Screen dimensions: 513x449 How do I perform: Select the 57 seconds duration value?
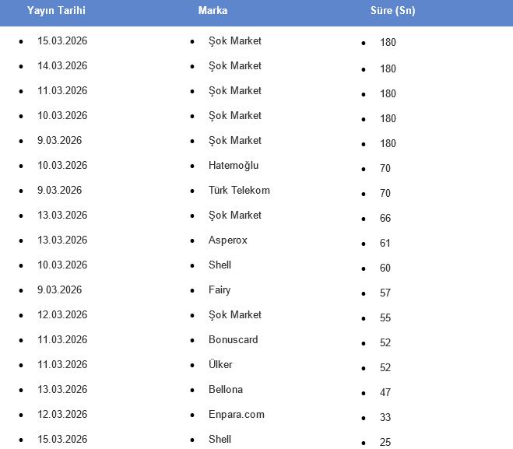click(x=385, y=293)
